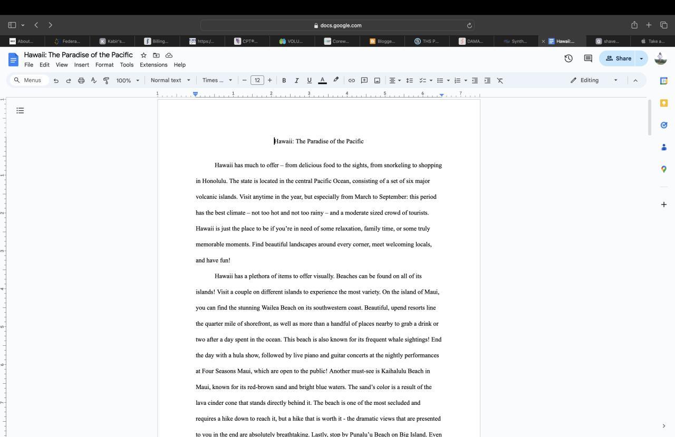This screenshot has height=437, width=675.
Task: Star the Hawaii document
Action: point(143,55)
